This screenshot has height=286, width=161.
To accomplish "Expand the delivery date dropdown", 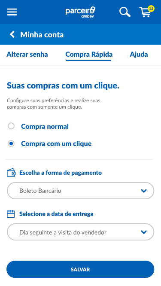I will 80,232.
